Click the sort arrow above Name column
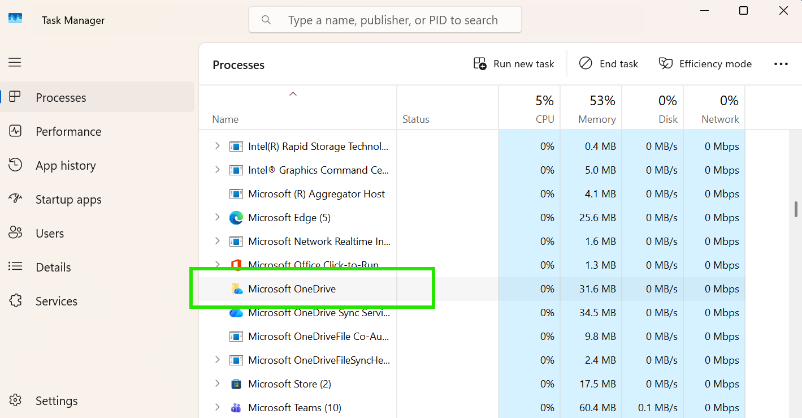The height and width of the screenshot is (418, 802). coord(293,94)
